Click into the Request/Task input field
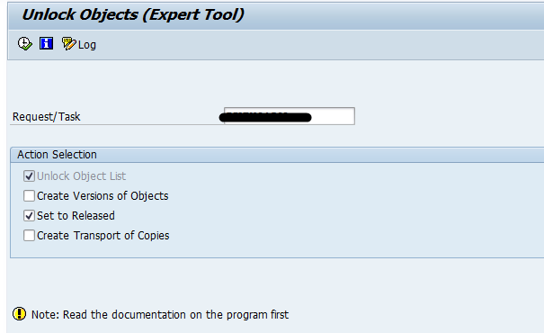 [290, 116]
